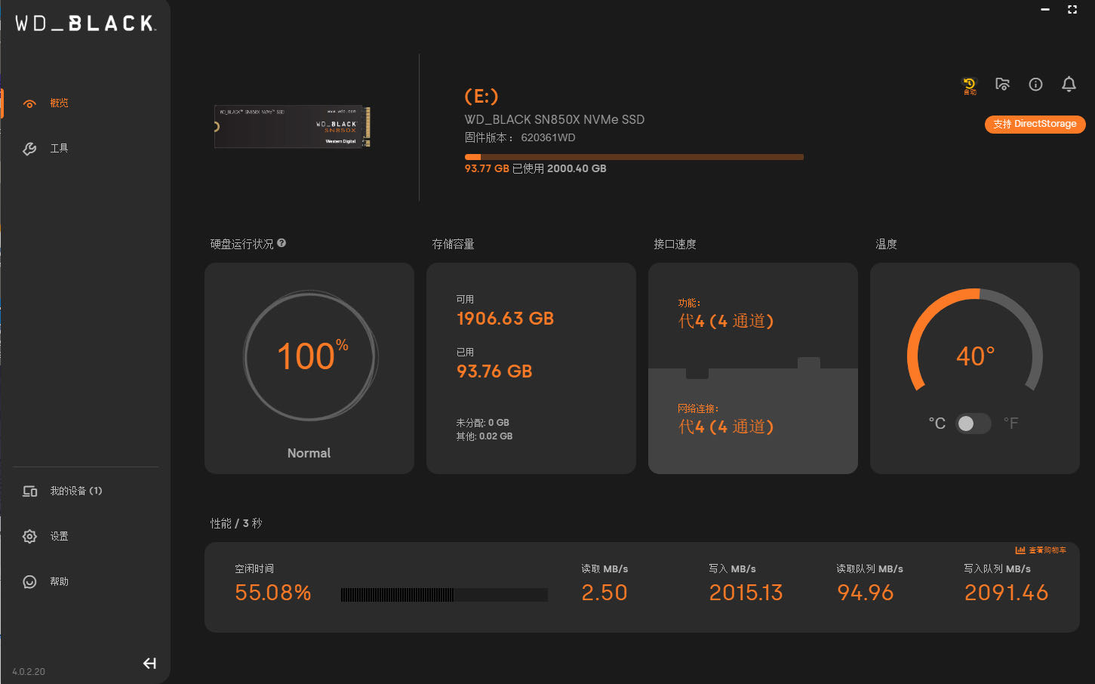Click the WD_BLACK logo
The height and width of the screenshot is (684, 1095).
click(x=85, y=23)
